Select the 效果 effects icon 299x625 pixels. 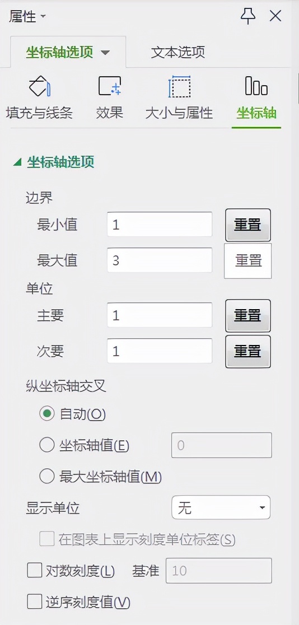110,86
